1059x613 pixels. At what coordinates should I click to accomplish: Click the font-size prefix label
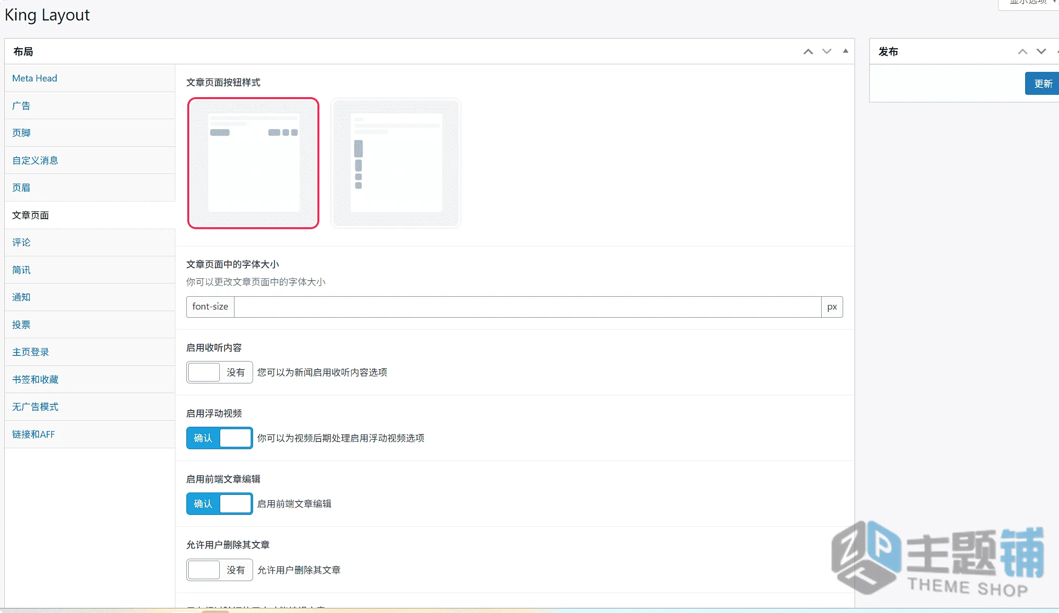210,307
